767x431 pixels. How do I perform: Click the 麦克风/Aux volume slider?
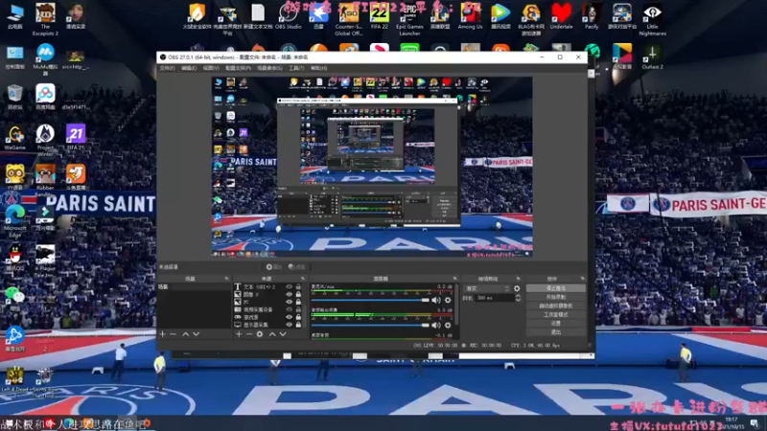(x=370, y=300)
